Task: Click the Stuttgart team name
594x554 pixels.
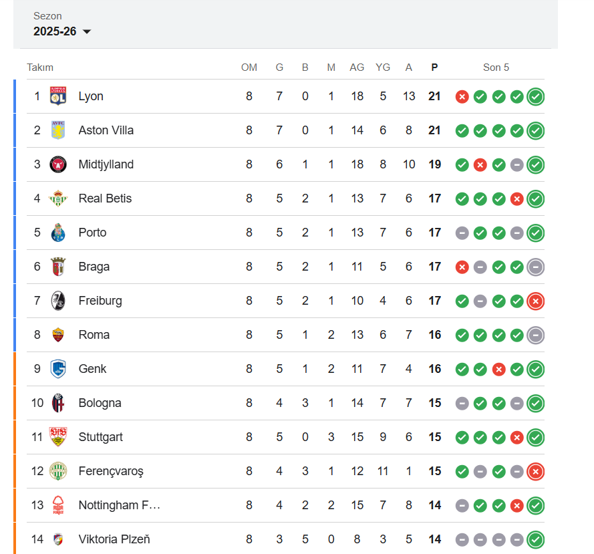Action: point(100,437)
